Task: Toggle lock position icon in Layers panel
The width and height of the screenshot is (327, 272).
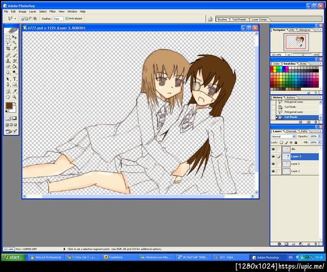Action: [x=291, y=142]
